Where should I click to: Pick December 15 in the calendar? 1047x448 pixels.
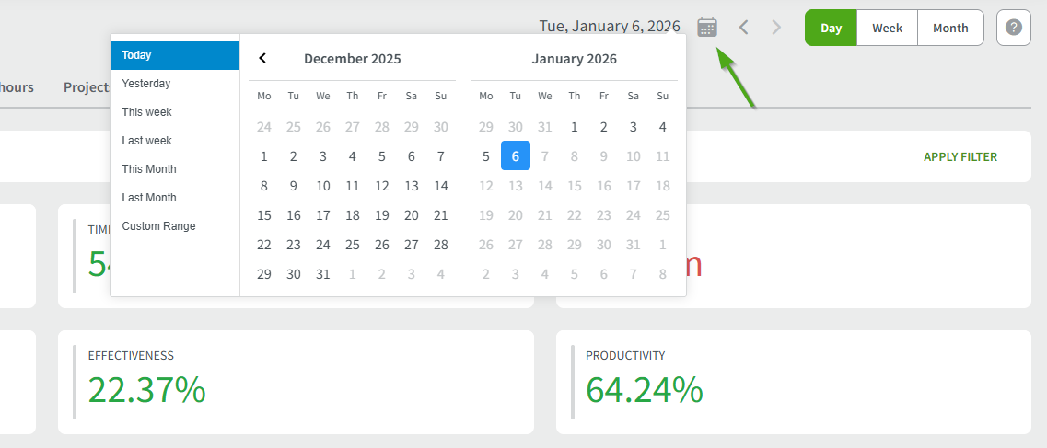pyautogui.click(x=264, y=215)
